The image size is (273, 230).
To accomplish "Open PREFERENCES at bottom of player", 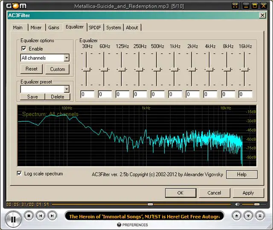I will (x=133, y=225).
